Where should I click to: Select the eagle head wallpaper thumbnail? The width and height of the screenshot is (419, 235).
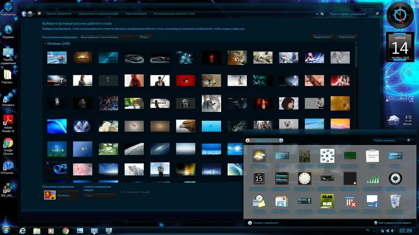click(185, 126)
